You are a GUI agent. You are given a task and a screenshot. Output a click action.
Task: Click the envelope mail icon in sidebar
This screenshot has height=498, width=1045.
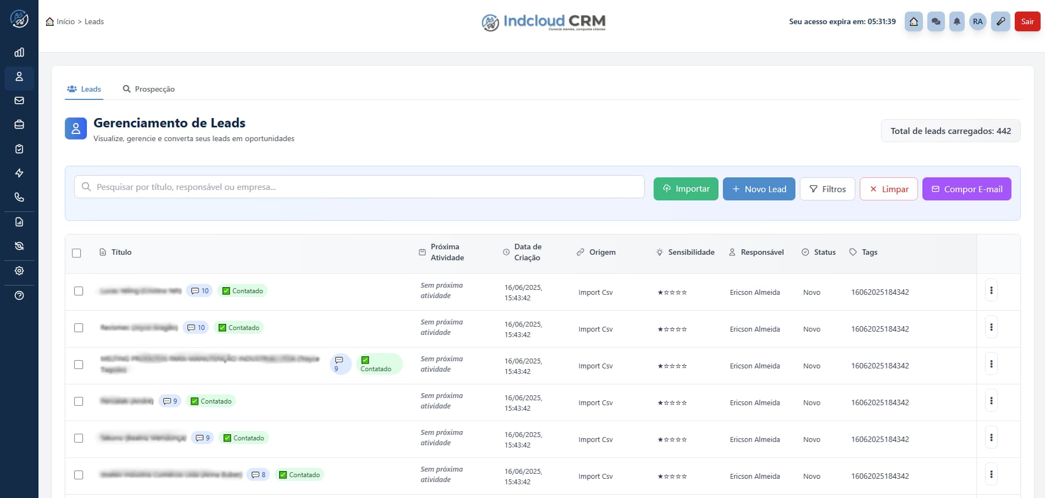19,100
